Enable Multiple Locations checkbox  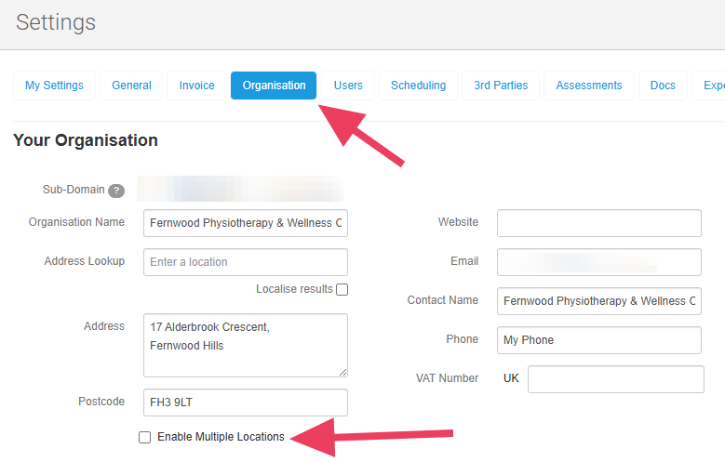click(144, 437)
